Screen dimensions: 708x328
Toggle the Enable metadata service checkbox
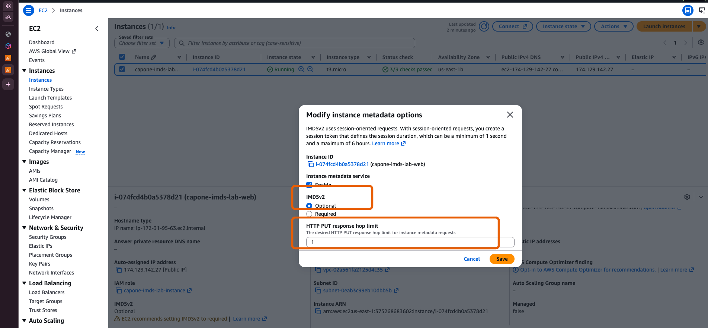(x=309, y=185)
